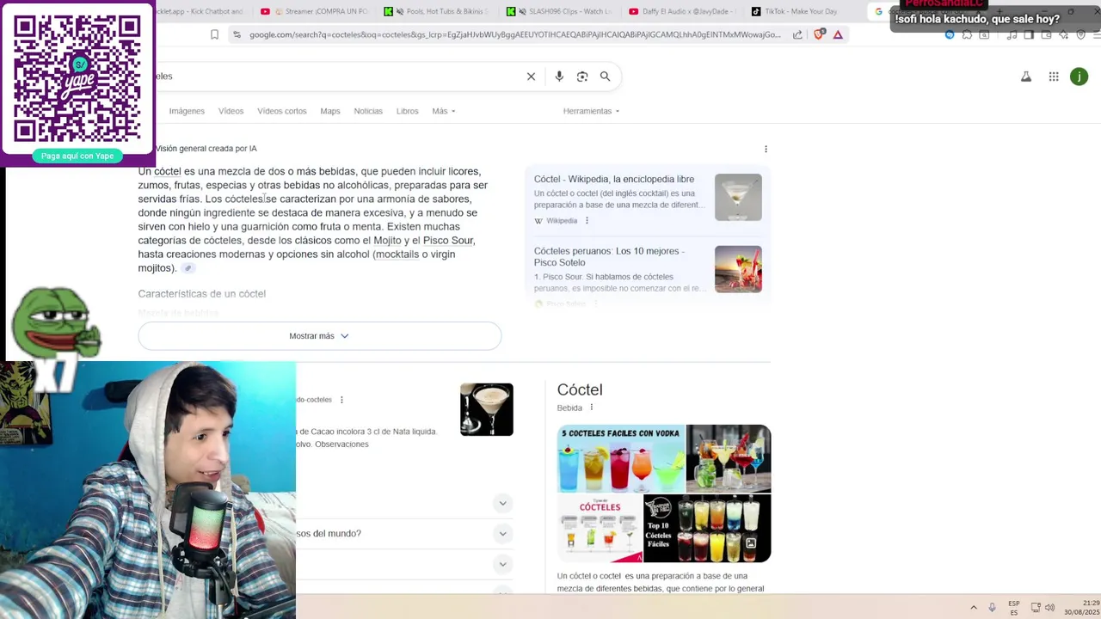This screenshot has width=1101, height=619.
Task: Click the 'Paga aquí con Yape' button
Action: [x=77, y=156]
